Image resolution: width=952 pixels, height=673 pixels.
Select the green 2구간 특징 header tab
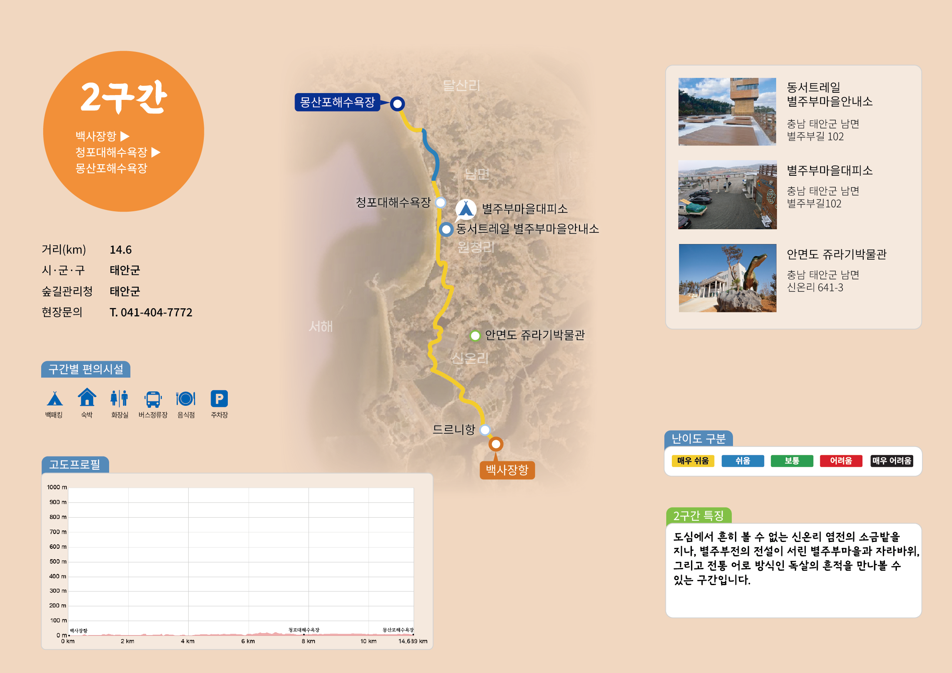(x=699, y=516)
